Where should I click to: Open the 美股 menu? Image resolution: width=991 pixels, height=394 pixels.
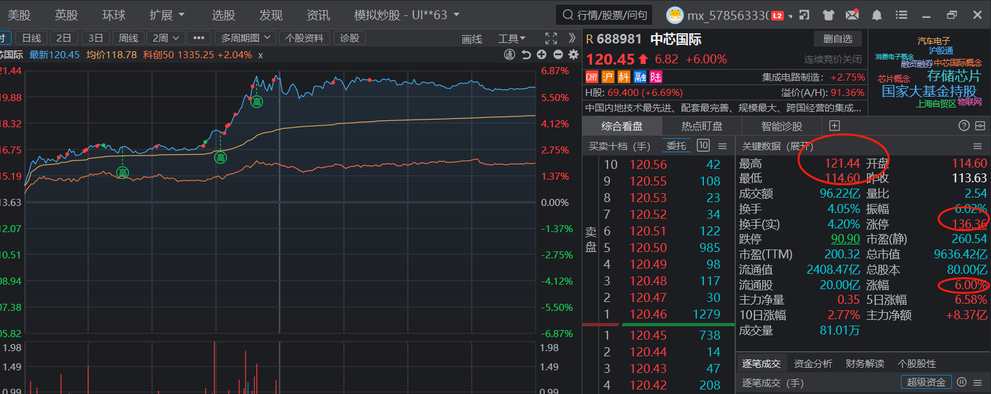click(x=19, y=15)
